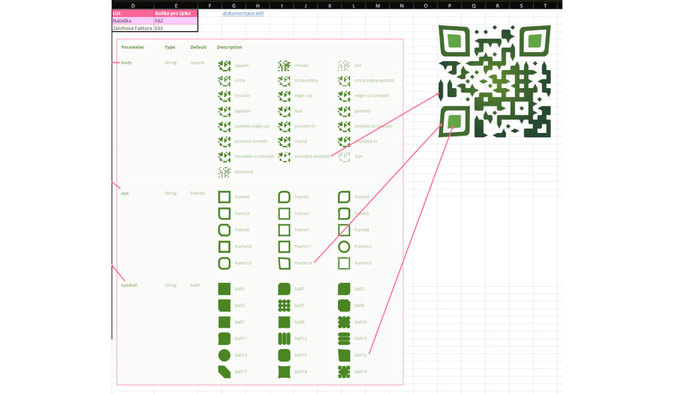Select the cell containing E62
The height and width of the screenshot is (394, 674).
click(176, 21)
